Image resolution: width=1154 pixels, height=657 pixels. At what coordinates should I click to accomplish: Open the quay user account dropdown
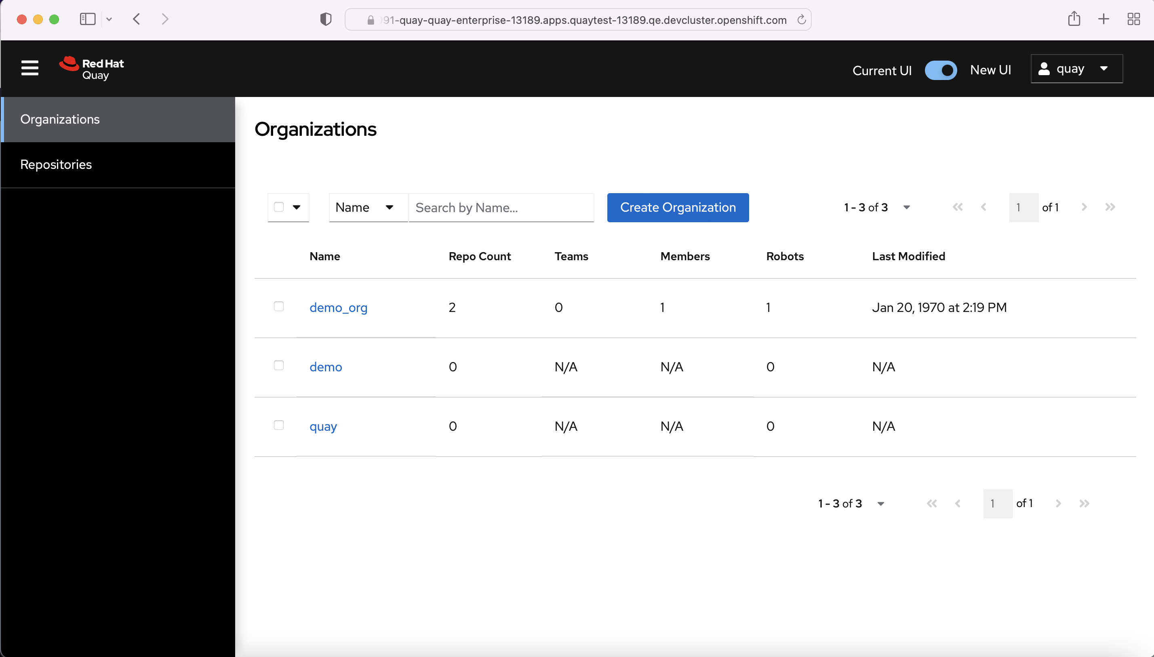1076,69
